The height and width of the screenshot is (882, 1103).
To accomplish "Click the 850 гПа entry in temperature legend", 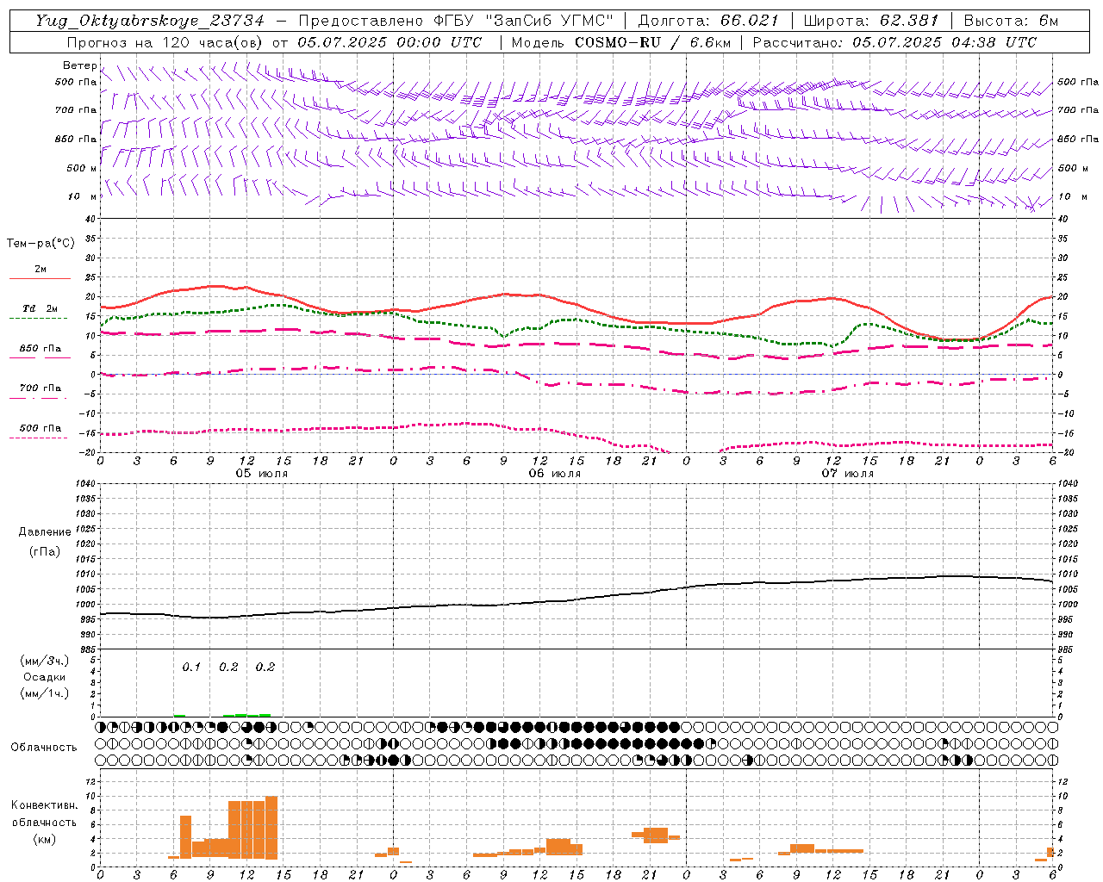I will (41, 348).
